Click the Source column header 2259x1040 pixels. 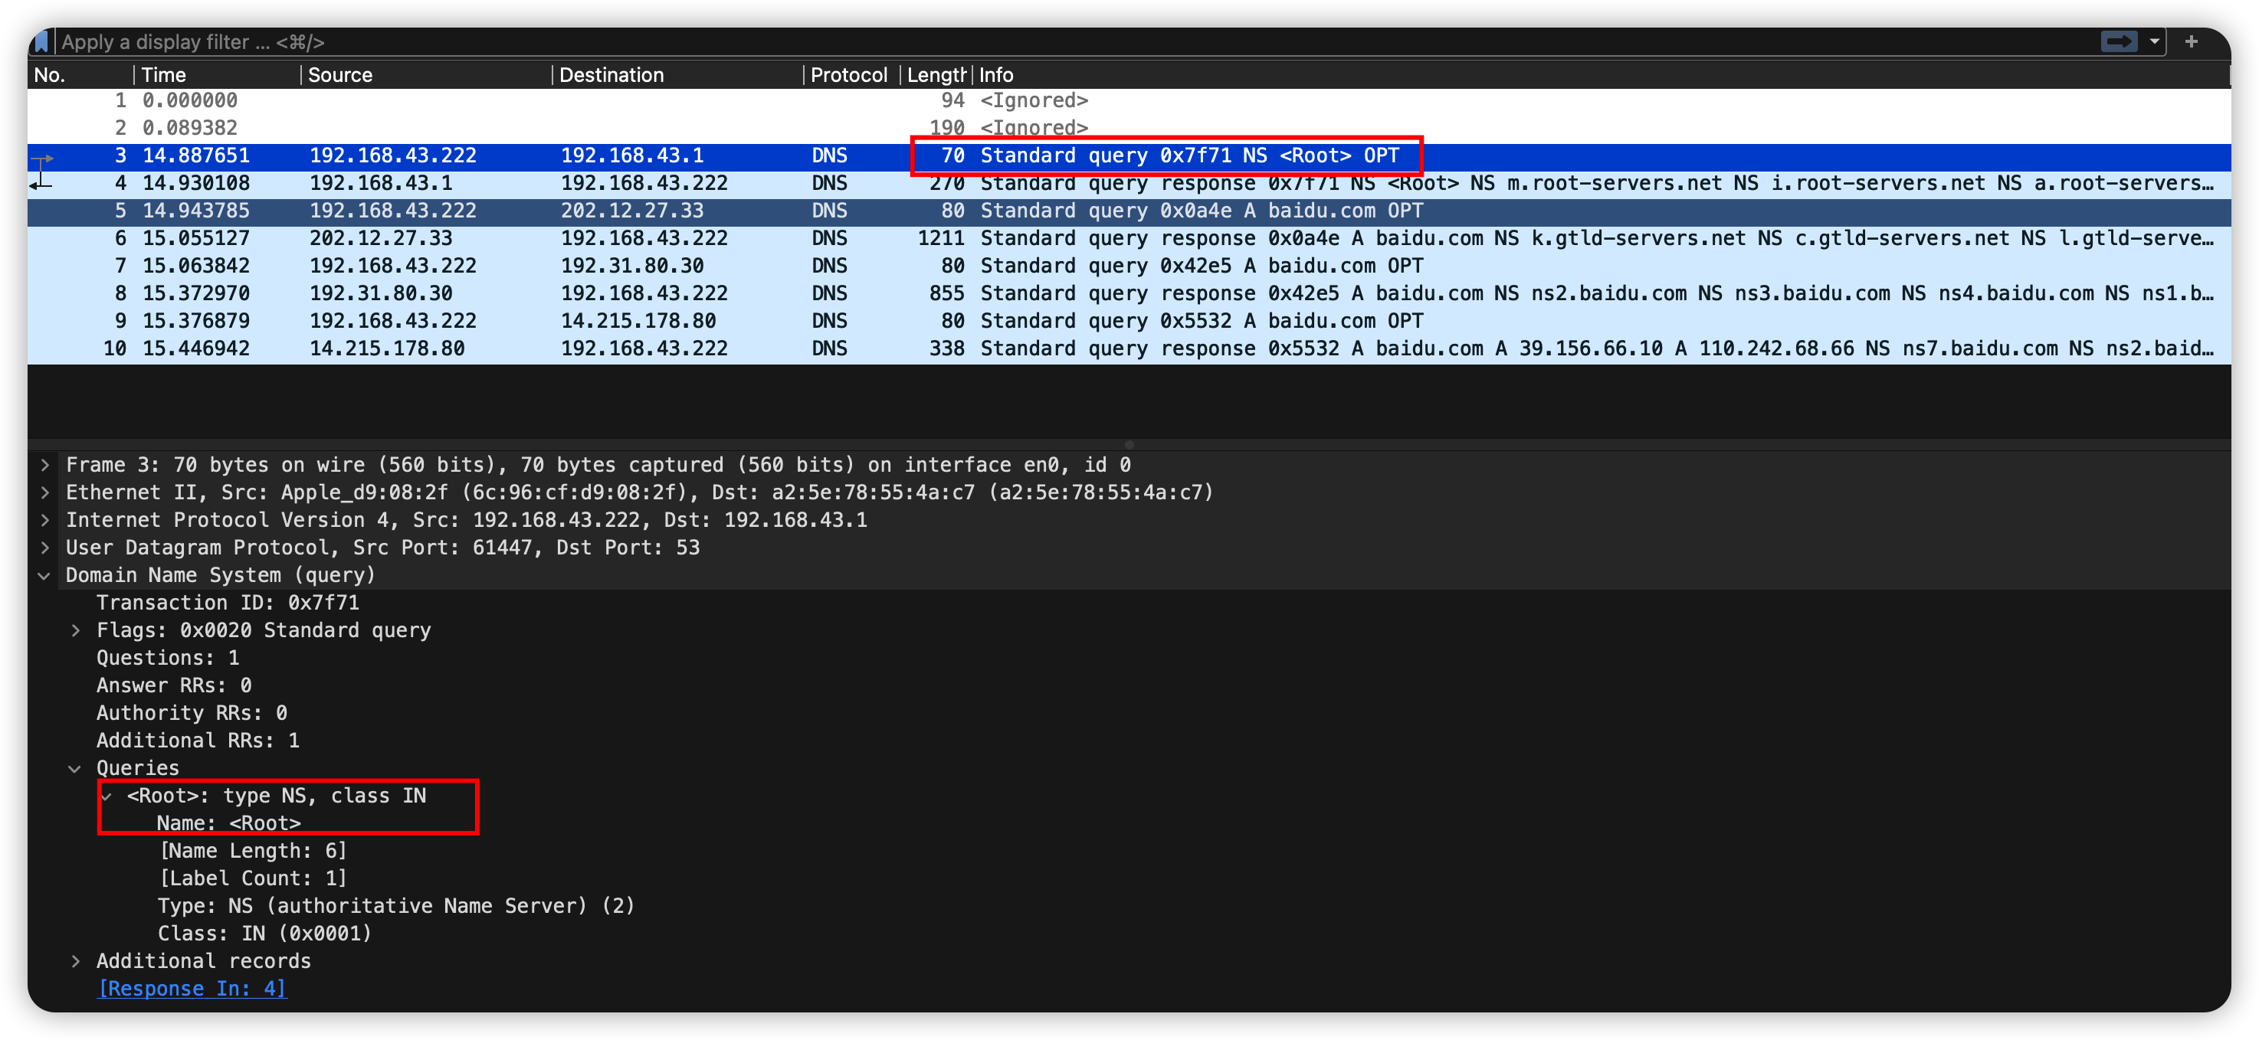340,75
